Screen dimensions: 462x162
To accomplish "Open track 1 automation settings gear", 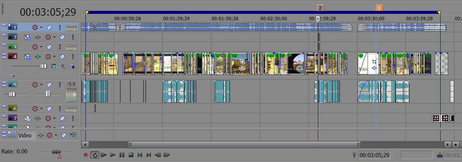I will [x=34, y=28].
